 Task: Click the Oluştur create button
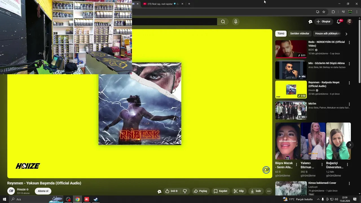(323, 22)
